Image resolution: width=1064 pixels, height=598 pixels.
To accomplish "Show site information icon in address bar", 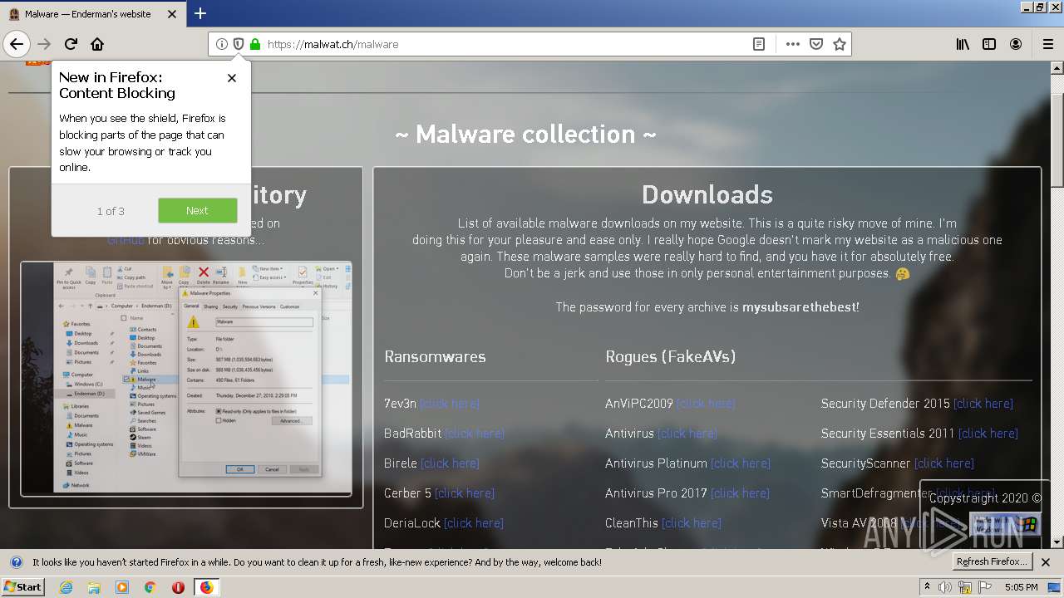I will pos(221,44).
